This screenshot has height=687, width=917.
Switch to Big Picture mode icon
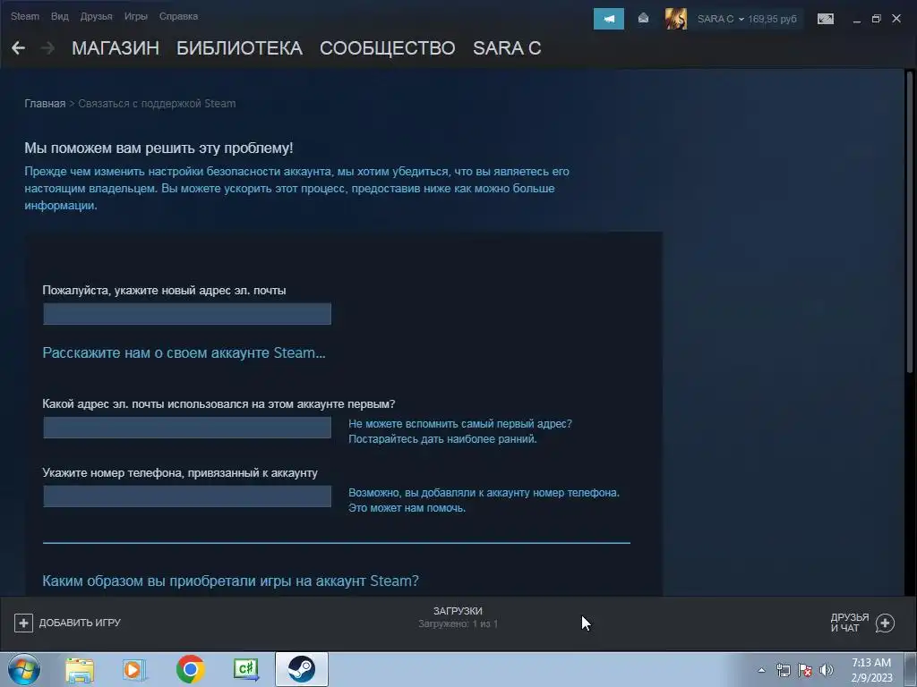[x=825, y=20]
